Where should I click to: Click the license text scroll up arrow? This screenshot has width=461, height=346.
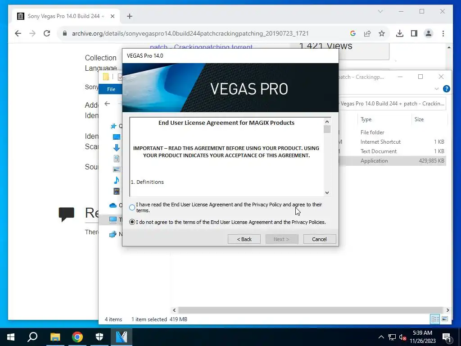[x=327, y=122]
